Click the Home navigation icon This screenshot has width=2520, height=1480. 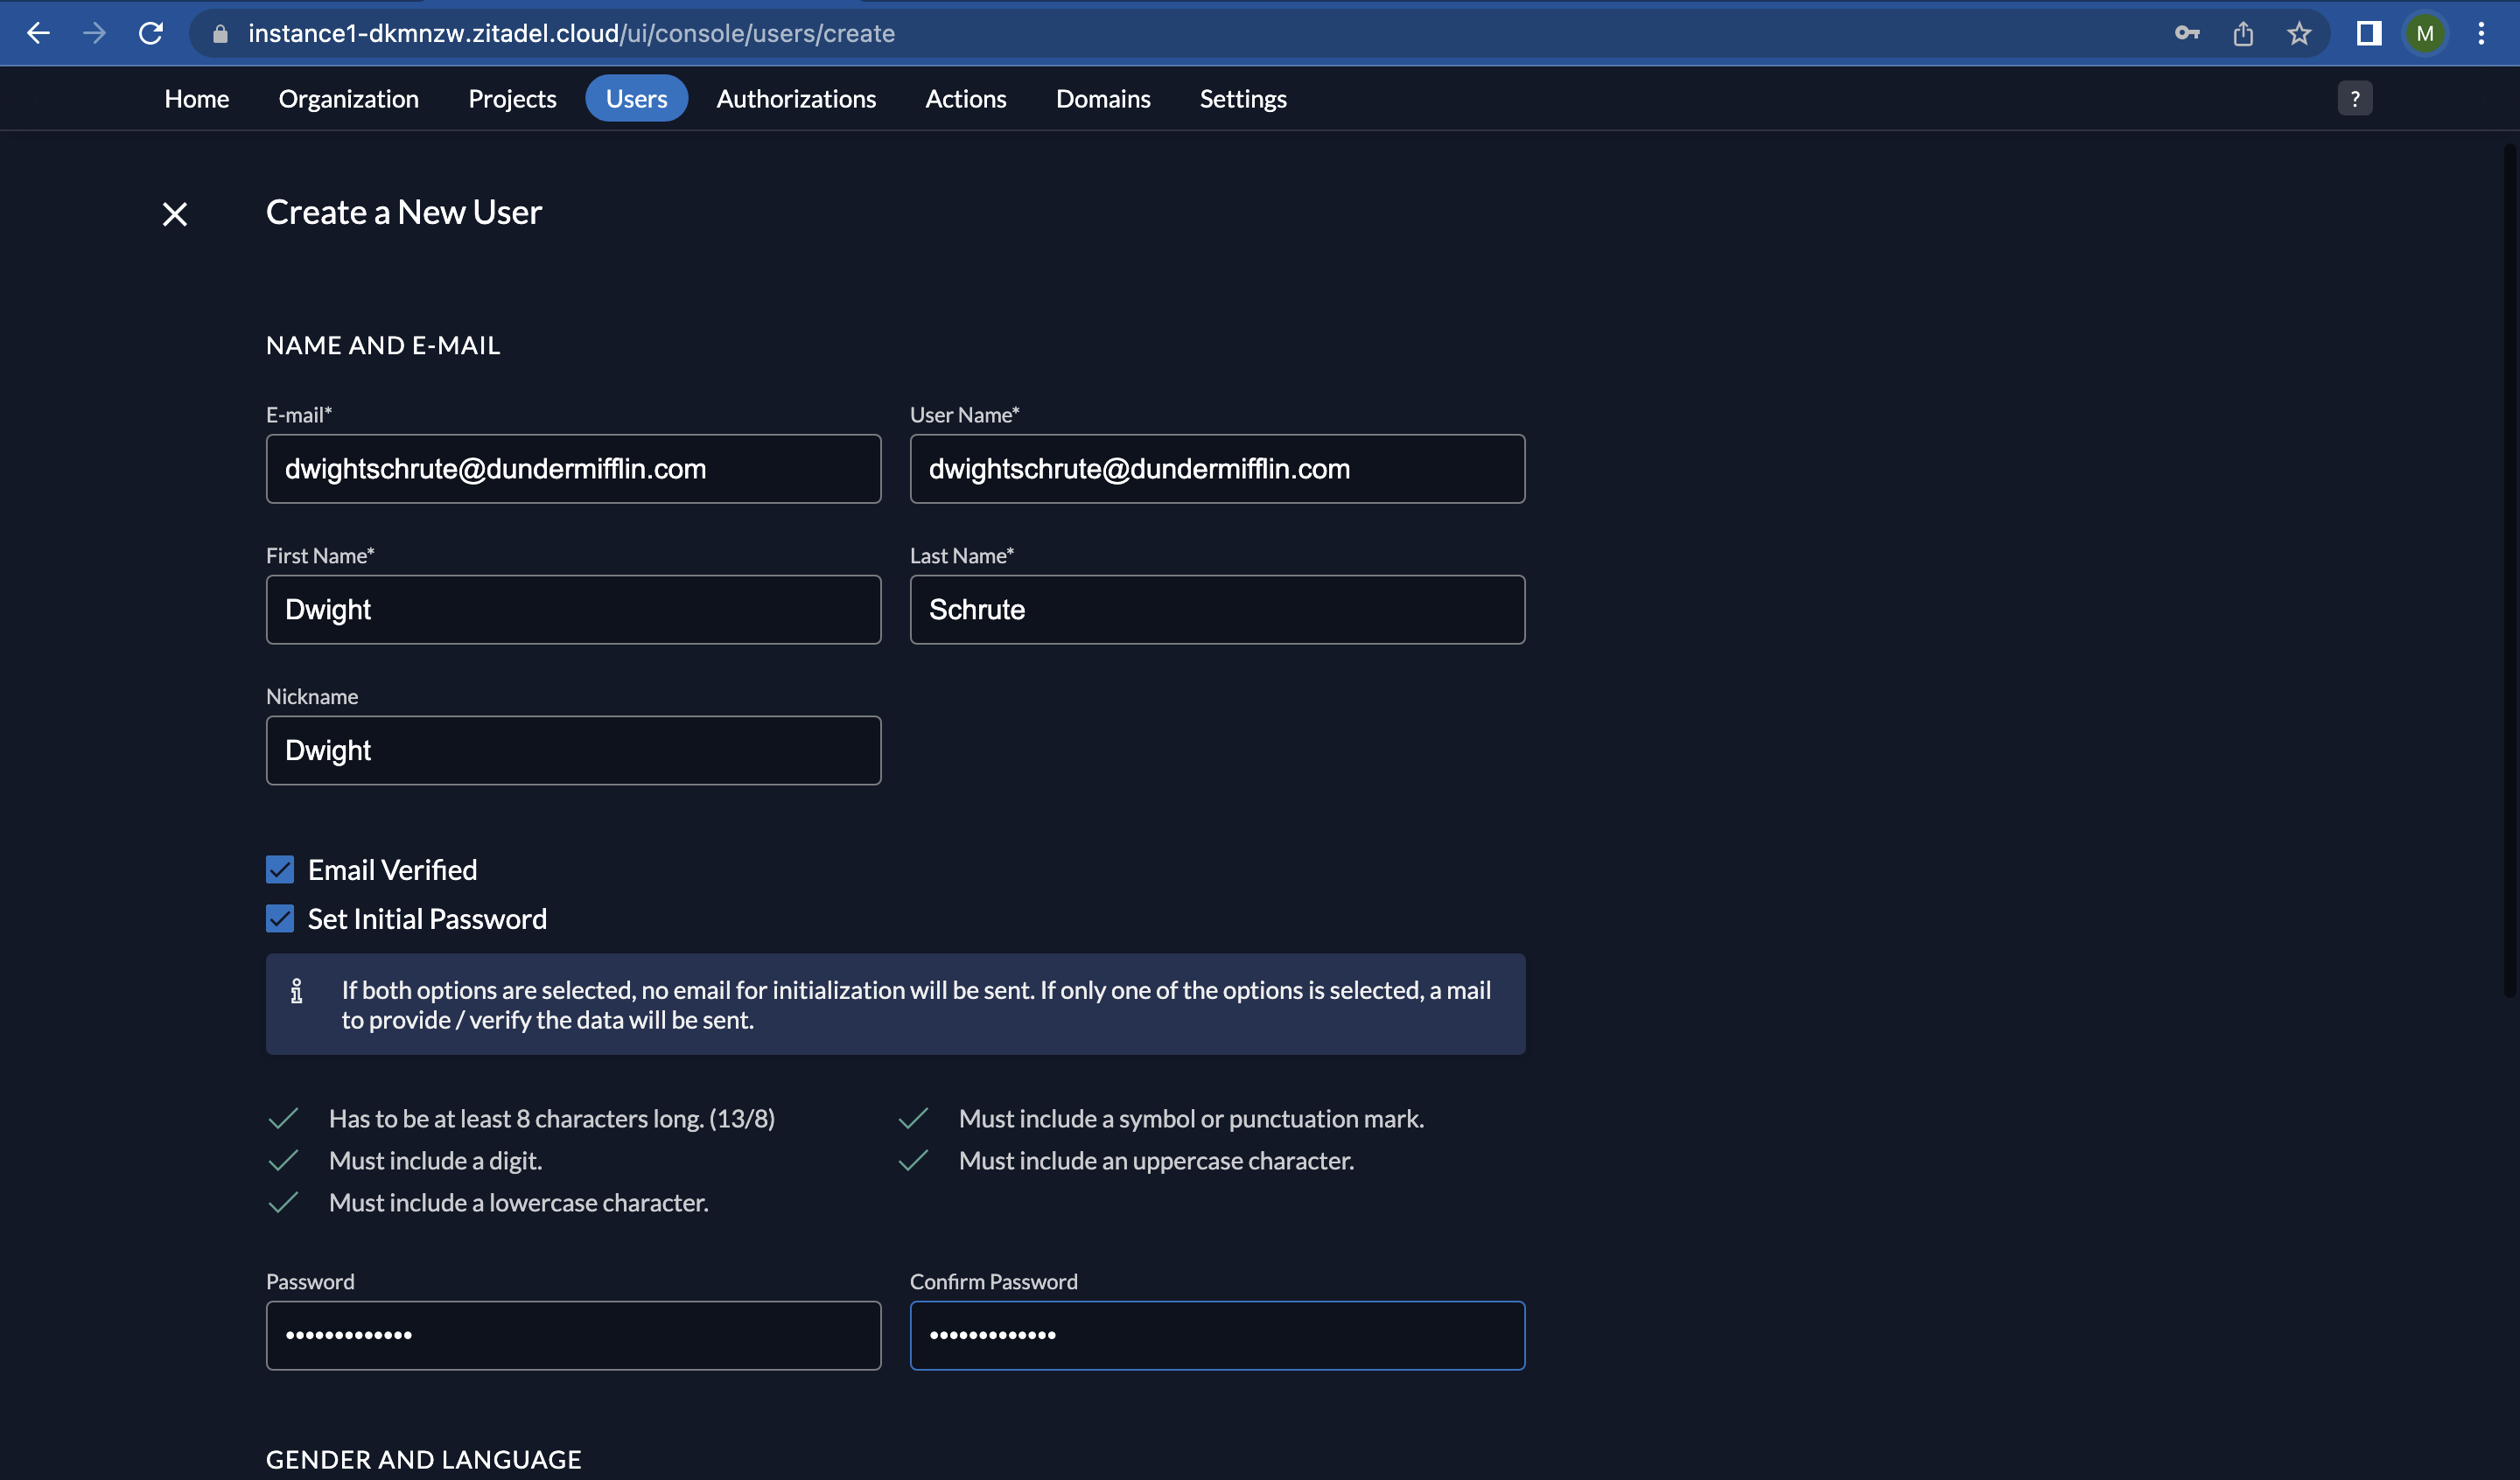tap(196, 97)
